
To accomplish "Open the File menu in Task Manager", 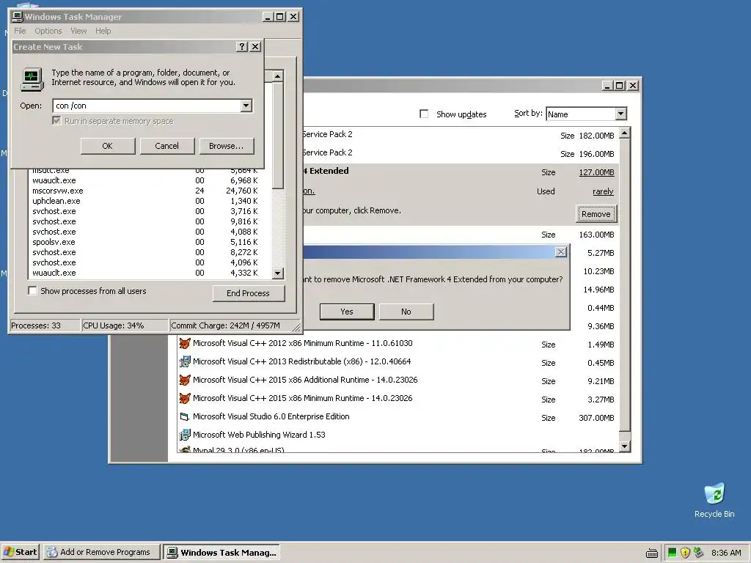I will 20,31.
